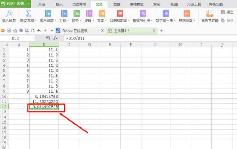Image resolution: width=237 pixels, height=149 pixels.
Task: Select cell containing 0.16414763
Action: coord(44,96)
